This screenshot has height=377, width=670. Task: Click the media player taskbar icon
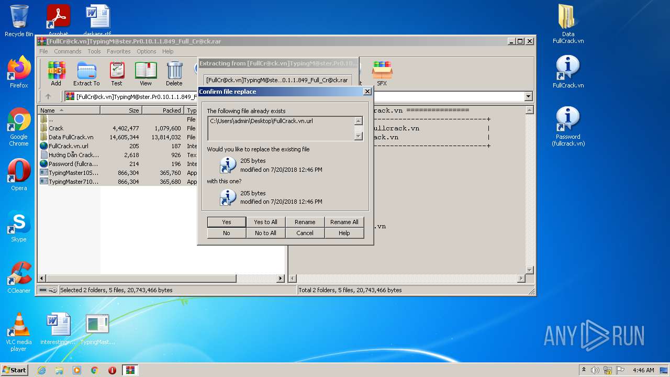[x=77, y=370]
